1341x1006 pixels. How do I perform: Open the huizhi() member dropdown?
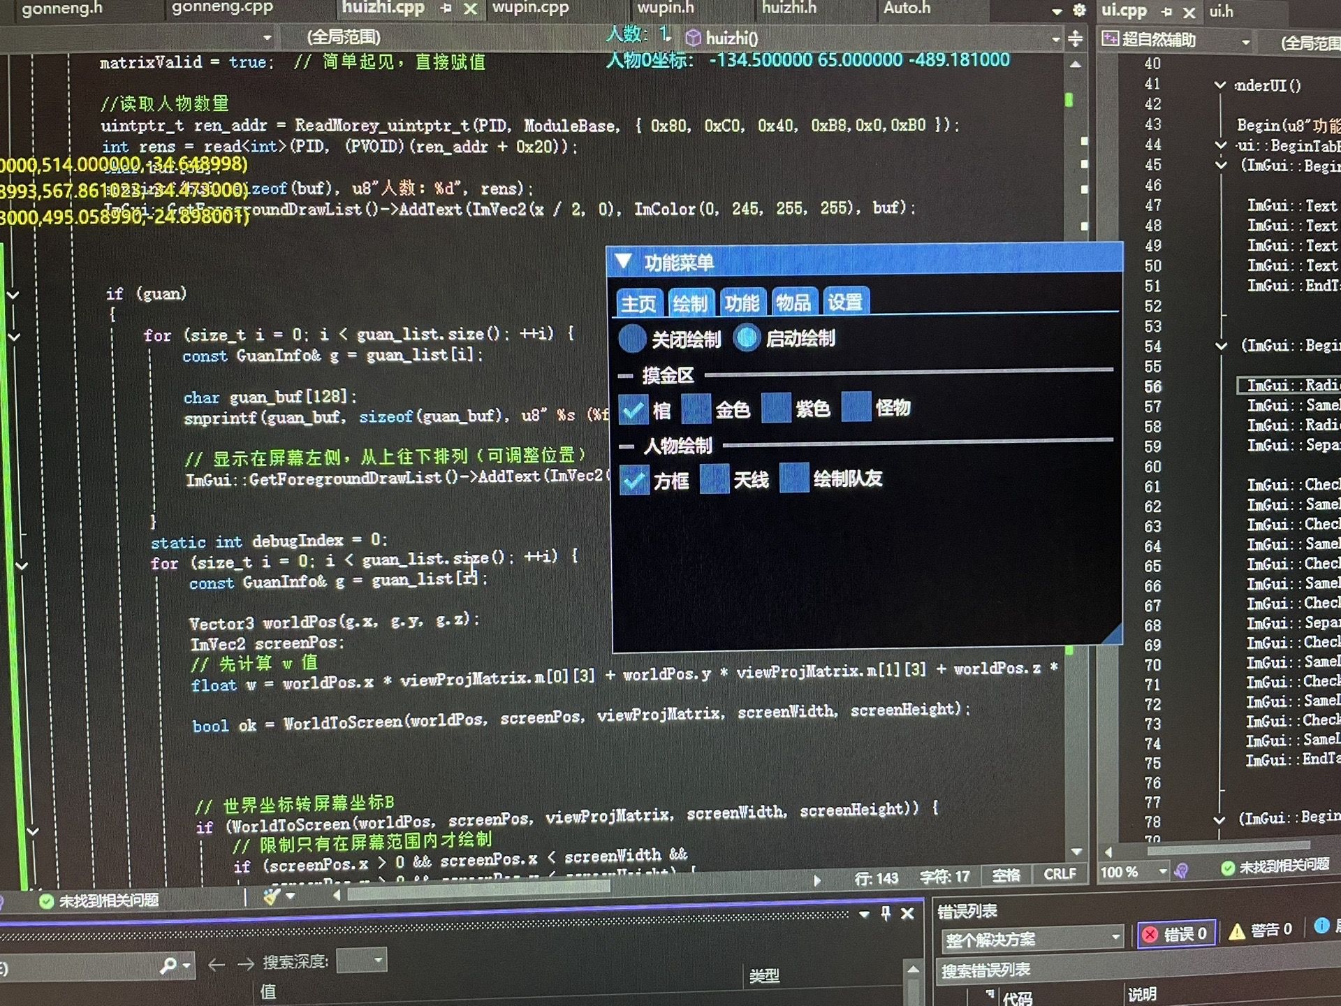point(1056,40)
